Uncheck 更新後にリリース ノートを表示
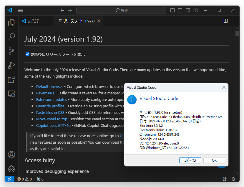244x187 pixels. point(27,54)
